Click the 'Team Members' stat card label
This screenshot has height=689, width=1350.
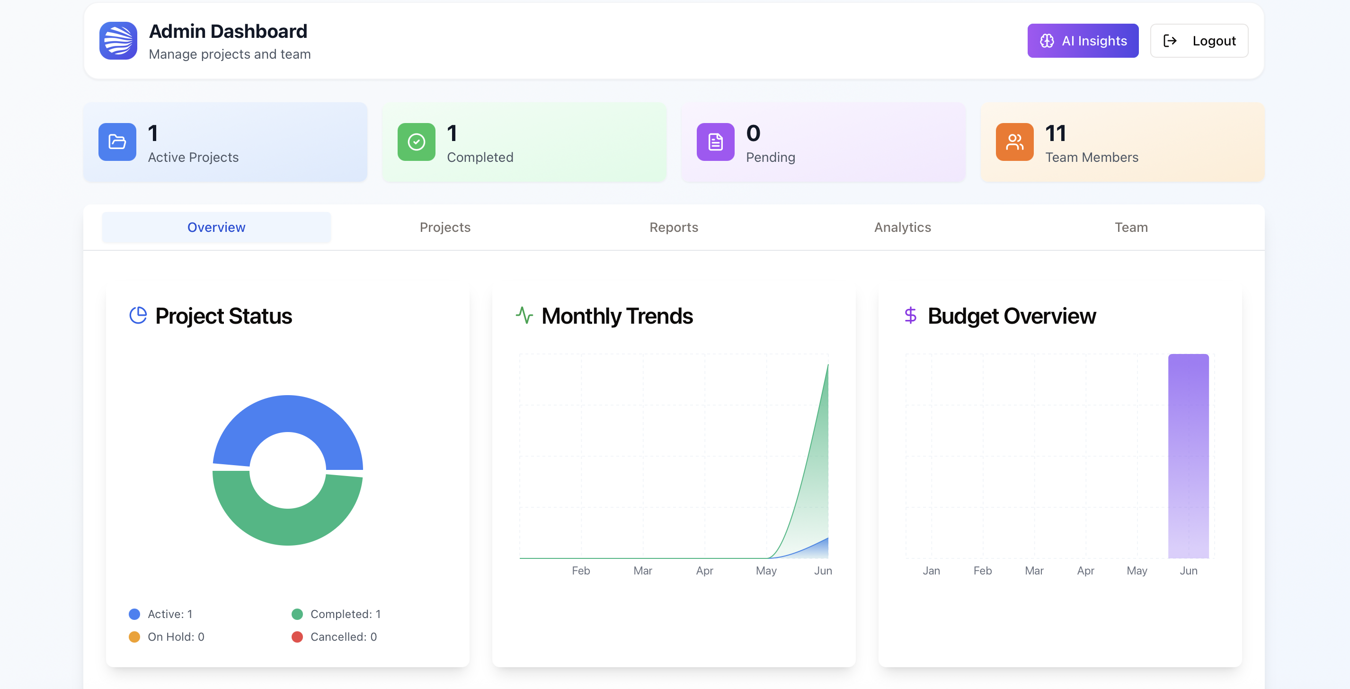click(1092, 157)
